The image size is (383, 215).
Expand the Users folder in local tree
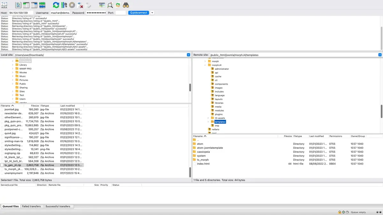coord(13,99)
